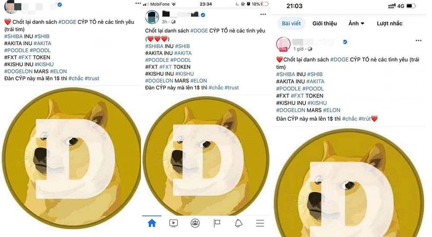The image size is (432, 237).
Task: Open the Groups icon in bottom bar
Action: (195, 223)
